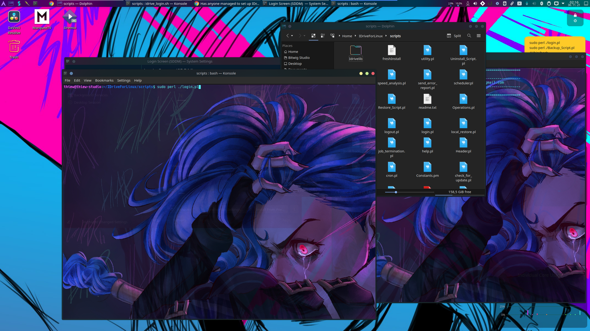Image resolution: width=590 pixels, height=331 pixels.
Task: Open Dolphin hamburger menu
Action: coord(478,35)
